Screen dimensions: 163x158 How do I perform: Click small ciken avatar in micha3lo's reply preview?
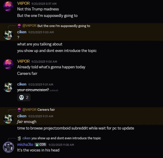(x=19, y=138)
